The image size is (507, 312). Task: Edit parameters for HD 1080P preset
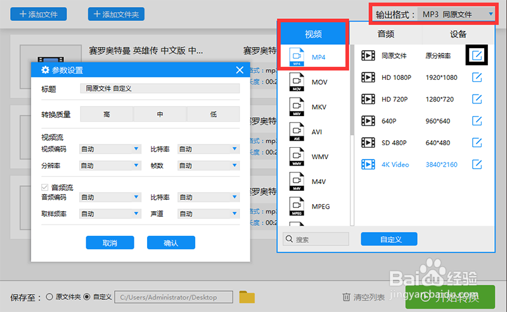(477, 77)
